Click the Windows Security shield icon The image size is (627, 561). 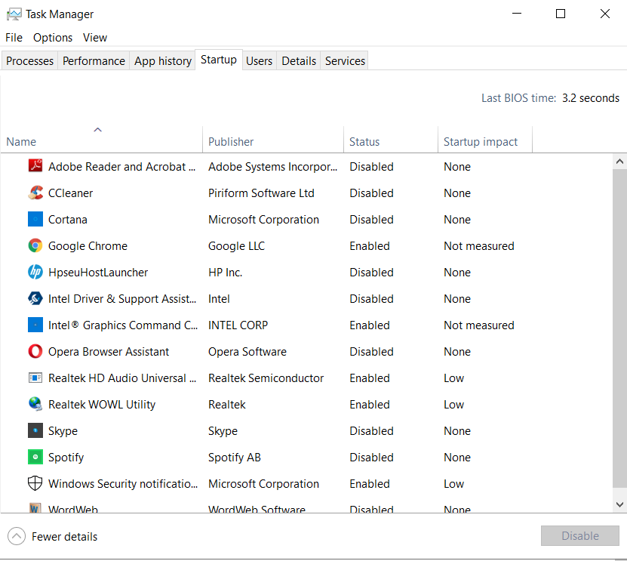pyautogui.click(x=35, y=483)
